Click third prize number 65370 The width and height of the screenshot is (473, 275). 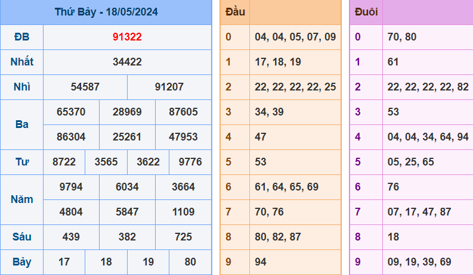click(71, 112)
